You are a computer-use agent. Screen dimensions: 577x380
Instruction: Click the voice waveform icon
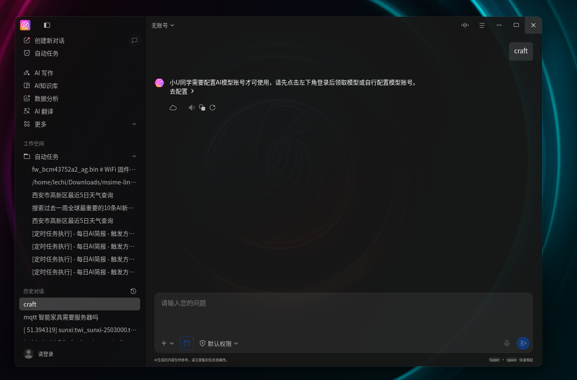[x=465, y=25]
